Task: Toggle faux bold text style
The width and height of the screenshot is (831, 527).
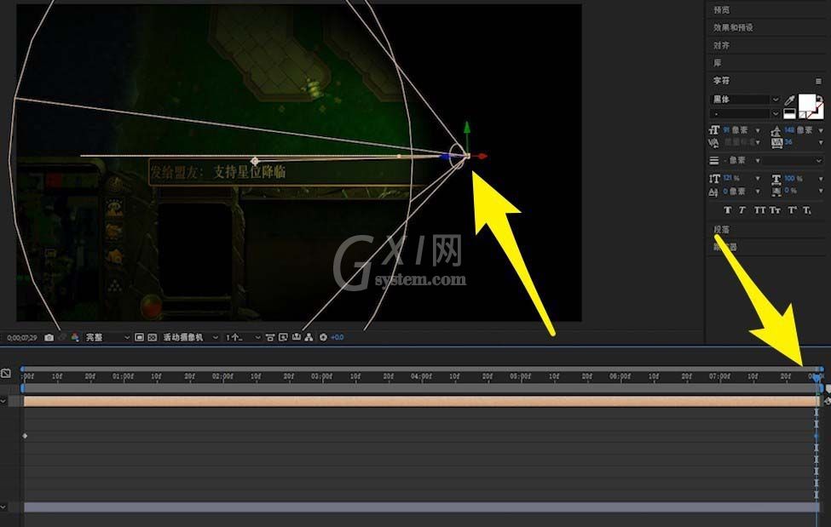Action: (728, 210)
